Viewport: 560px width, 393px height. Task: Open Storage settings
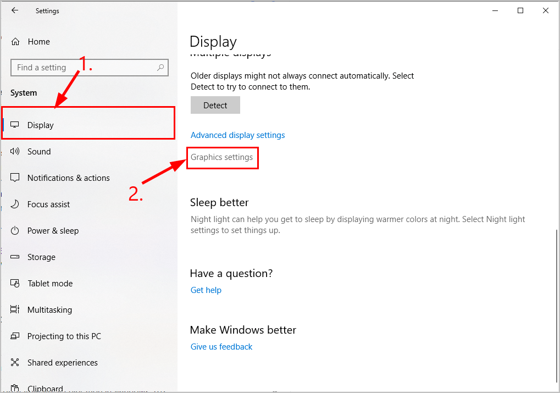[41, 257]
